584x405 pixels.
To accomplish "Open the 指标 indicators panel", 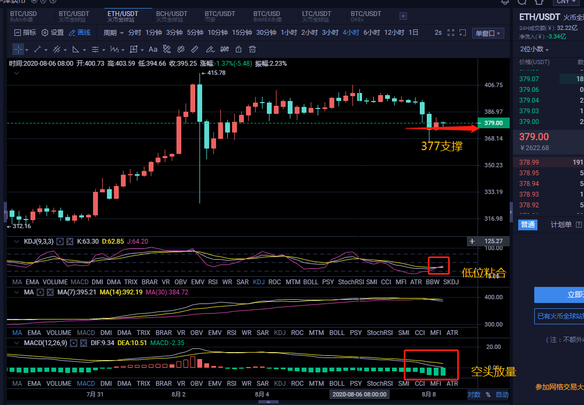I will pyautogui.click(x=25, y=33).
